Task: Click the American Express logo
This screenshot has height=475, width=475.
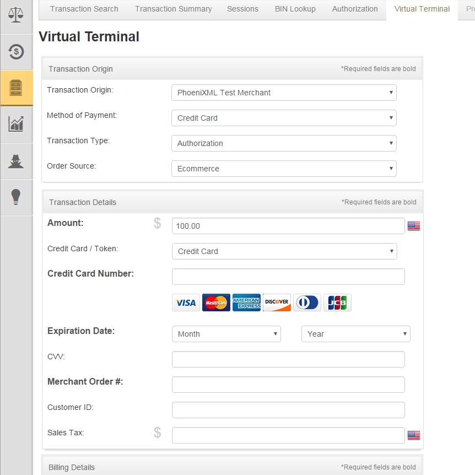Action: 246,303
